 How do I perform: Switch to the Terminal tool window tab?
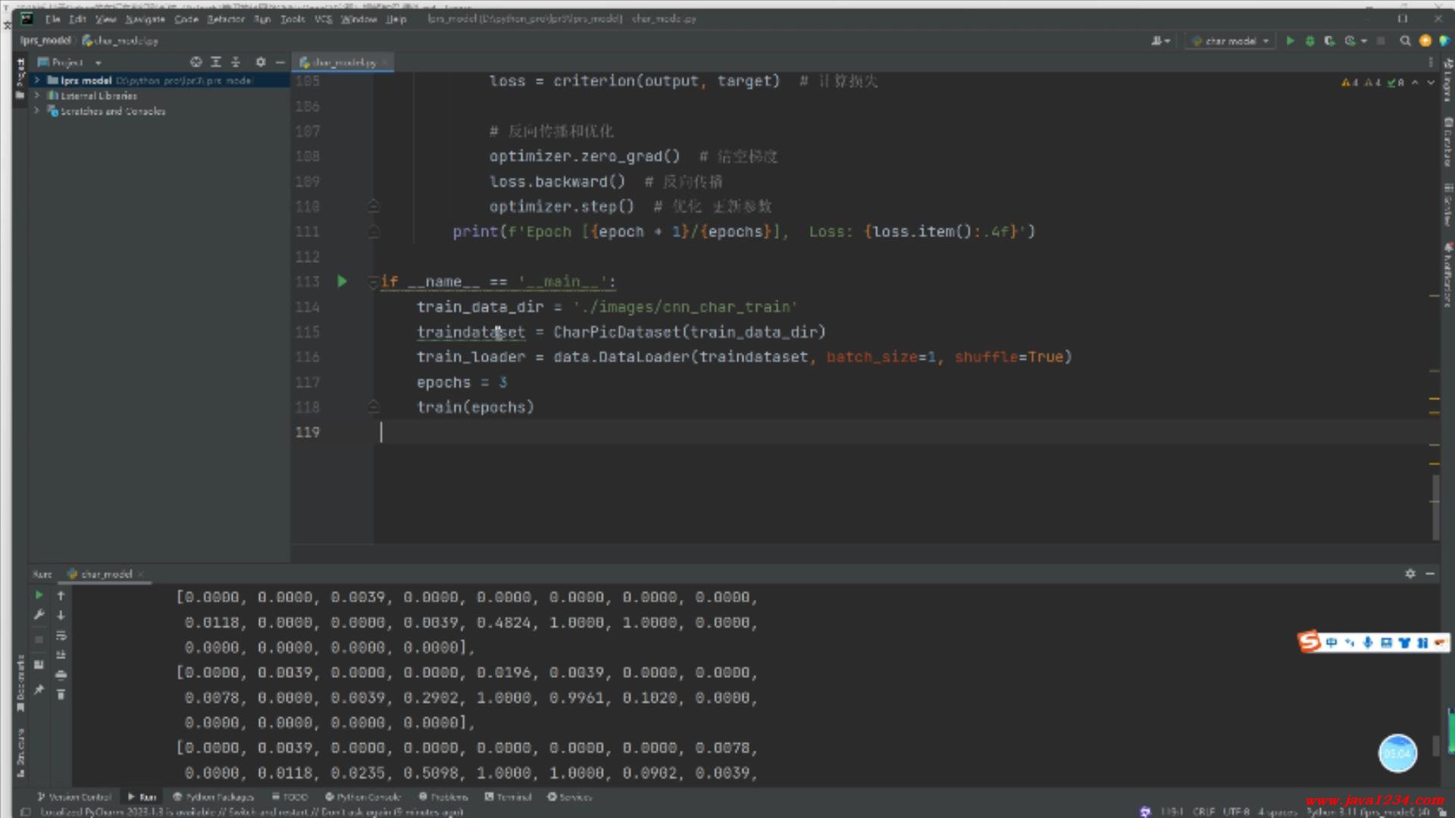click(508, 797)
